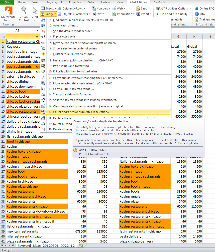Select cell 'pasta delivery'
215x252 pixels.
pos(145,236)
